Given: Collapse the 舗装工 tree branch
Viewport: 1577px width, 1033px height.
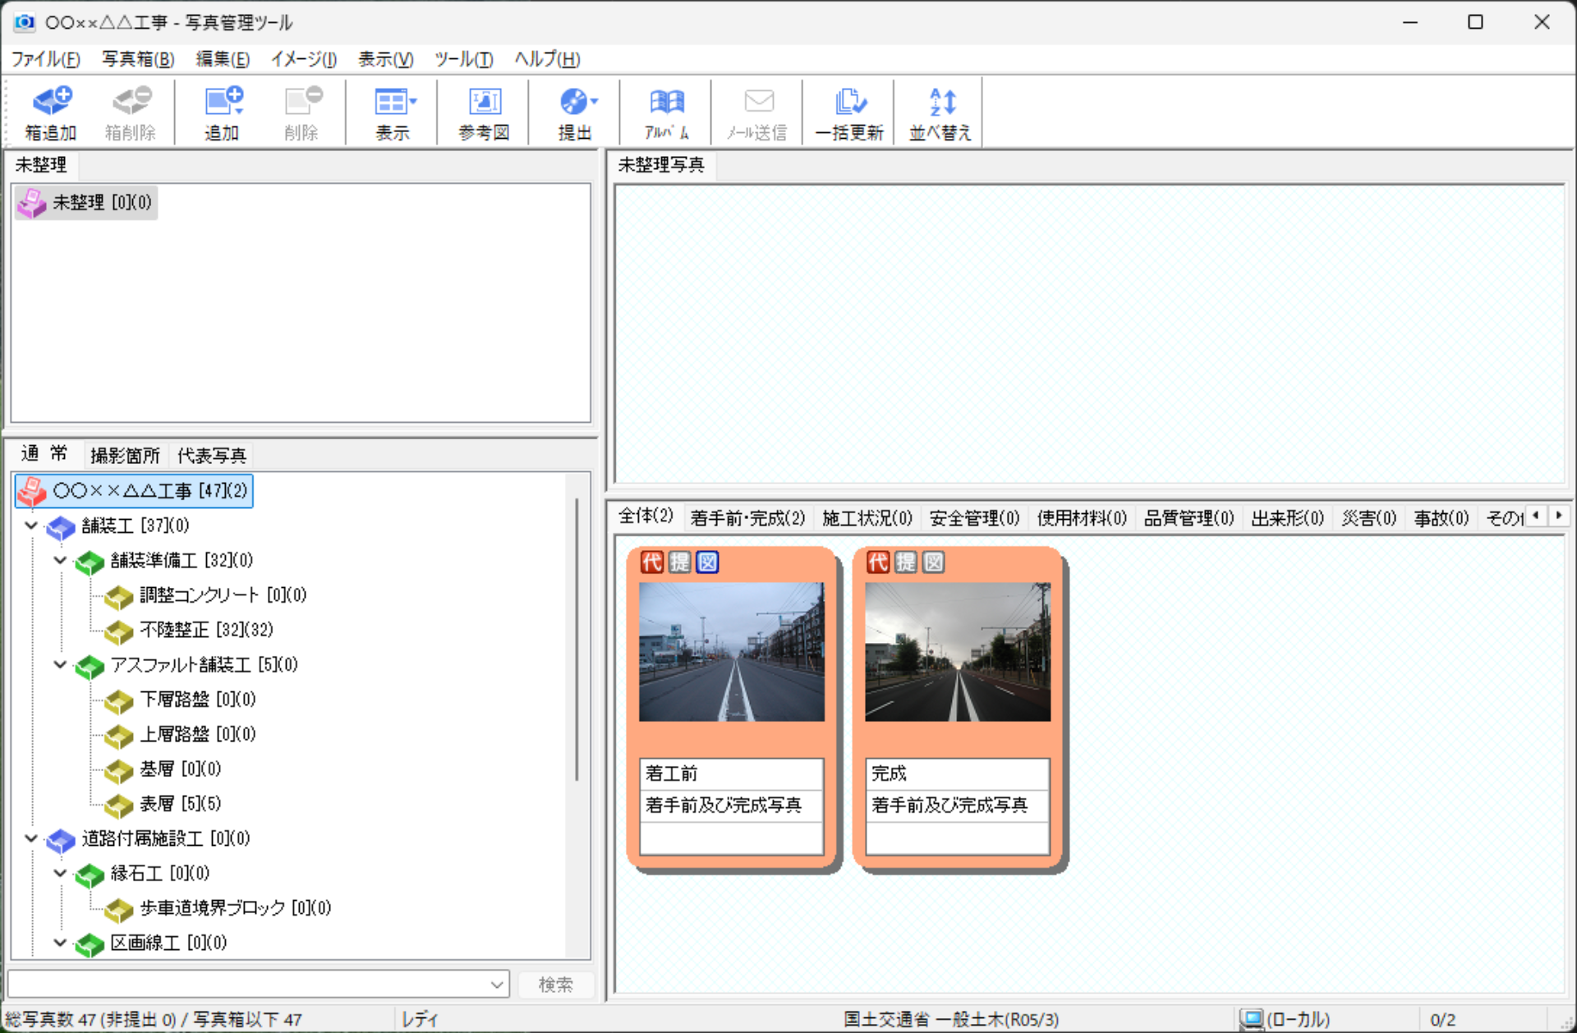Looking at the screenshot, I should pos(30,526).
